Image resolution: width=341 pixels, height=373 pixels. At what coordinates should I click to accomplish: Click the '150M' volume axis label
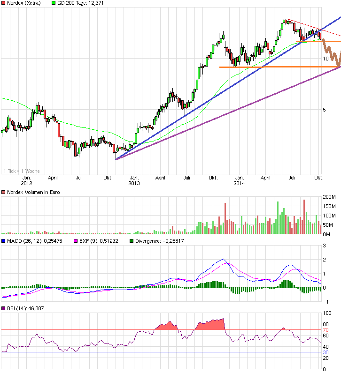coord(329,206)
